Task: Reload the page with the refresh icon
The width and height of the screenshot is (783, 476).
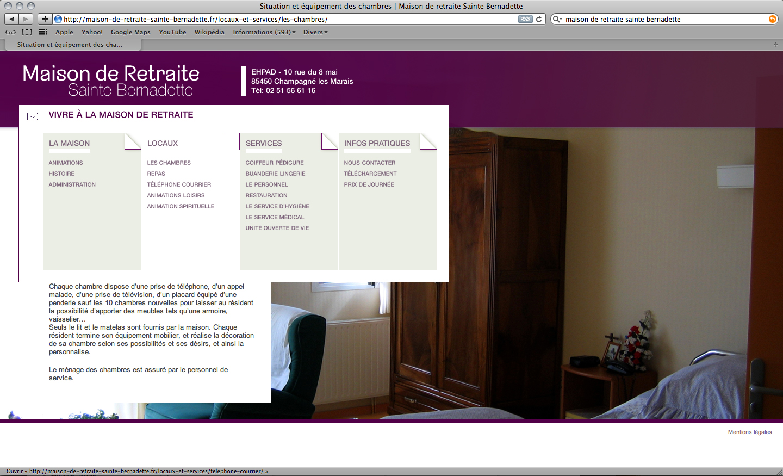Action: click(x=539, y=19)
